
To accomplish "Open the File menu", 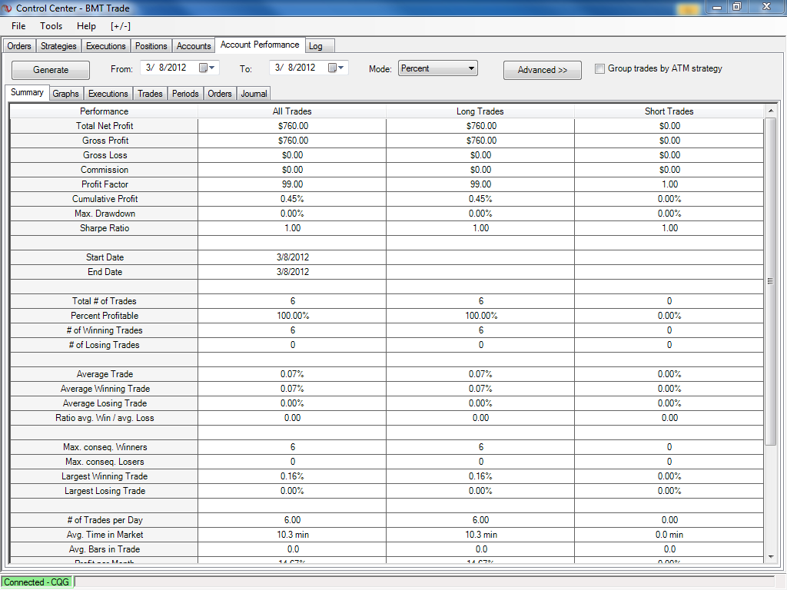I will click(18, 26).
